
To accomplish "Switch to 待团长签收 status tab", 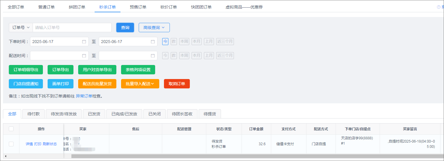I will tap(182, 114).
